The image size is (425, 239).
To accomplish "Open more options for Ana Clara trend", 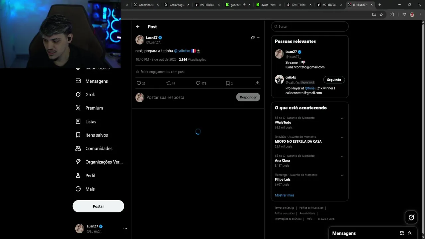I will click(343, 156).
